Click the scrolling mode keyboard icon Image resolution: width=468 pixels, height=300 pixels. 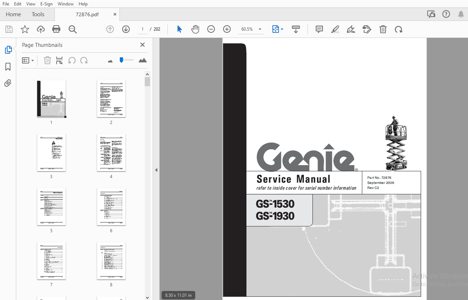[x=296, y=29]
